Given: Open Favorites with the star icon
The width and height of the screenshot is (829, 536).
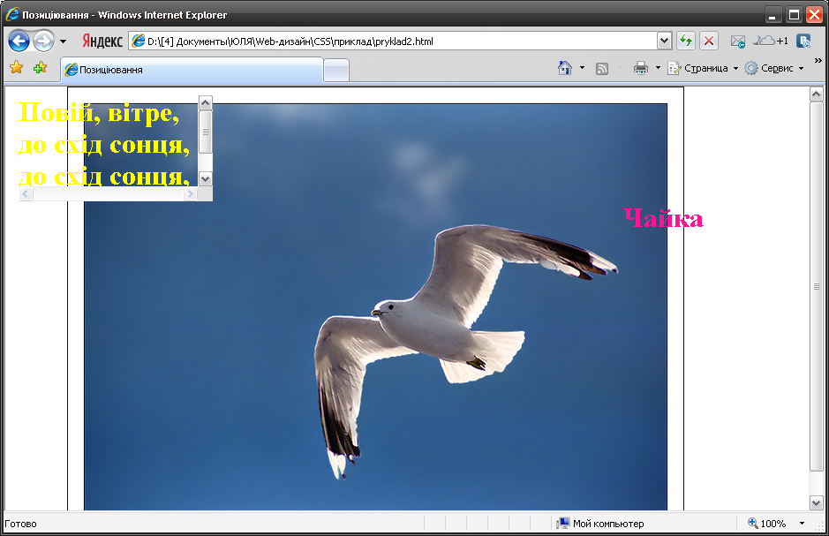Looking at the screenshot, I should (x=17, y=68).
